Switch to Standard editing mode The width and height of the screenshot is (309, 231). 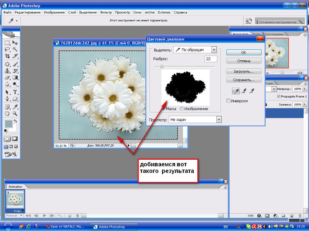[8, 139]
